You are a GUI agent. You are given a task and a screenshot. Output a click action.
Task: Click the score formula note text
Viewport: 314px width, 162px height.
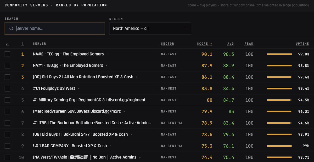pyautogui.click(x=249, y=5)
